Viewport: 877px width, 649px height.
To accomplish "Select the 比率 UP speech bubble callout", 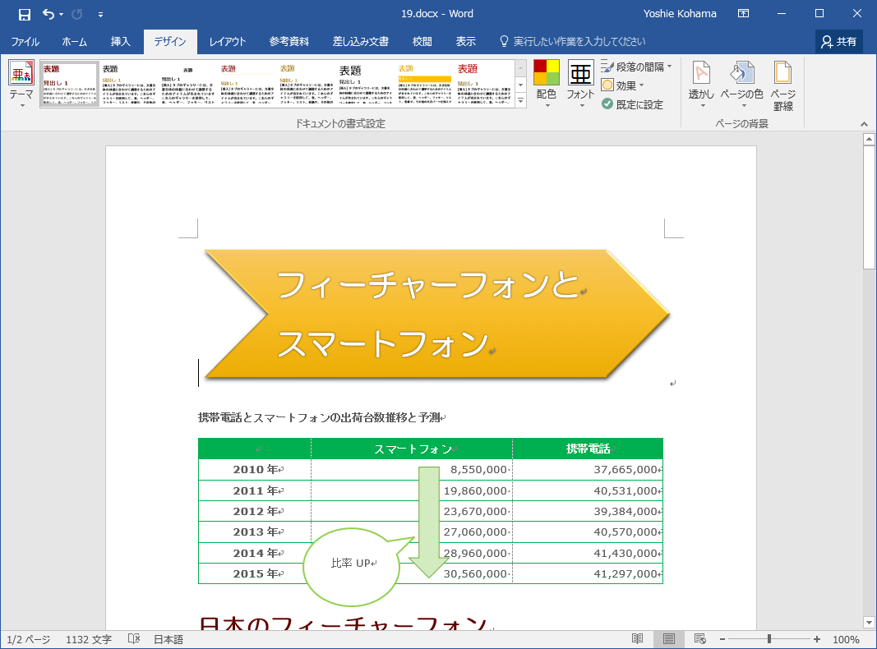I will click(352, 567).
